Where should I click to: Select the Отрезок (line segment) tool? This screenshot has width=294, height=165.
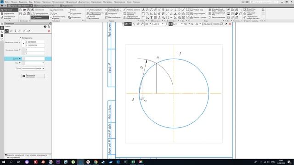click(x=40, y=17)
